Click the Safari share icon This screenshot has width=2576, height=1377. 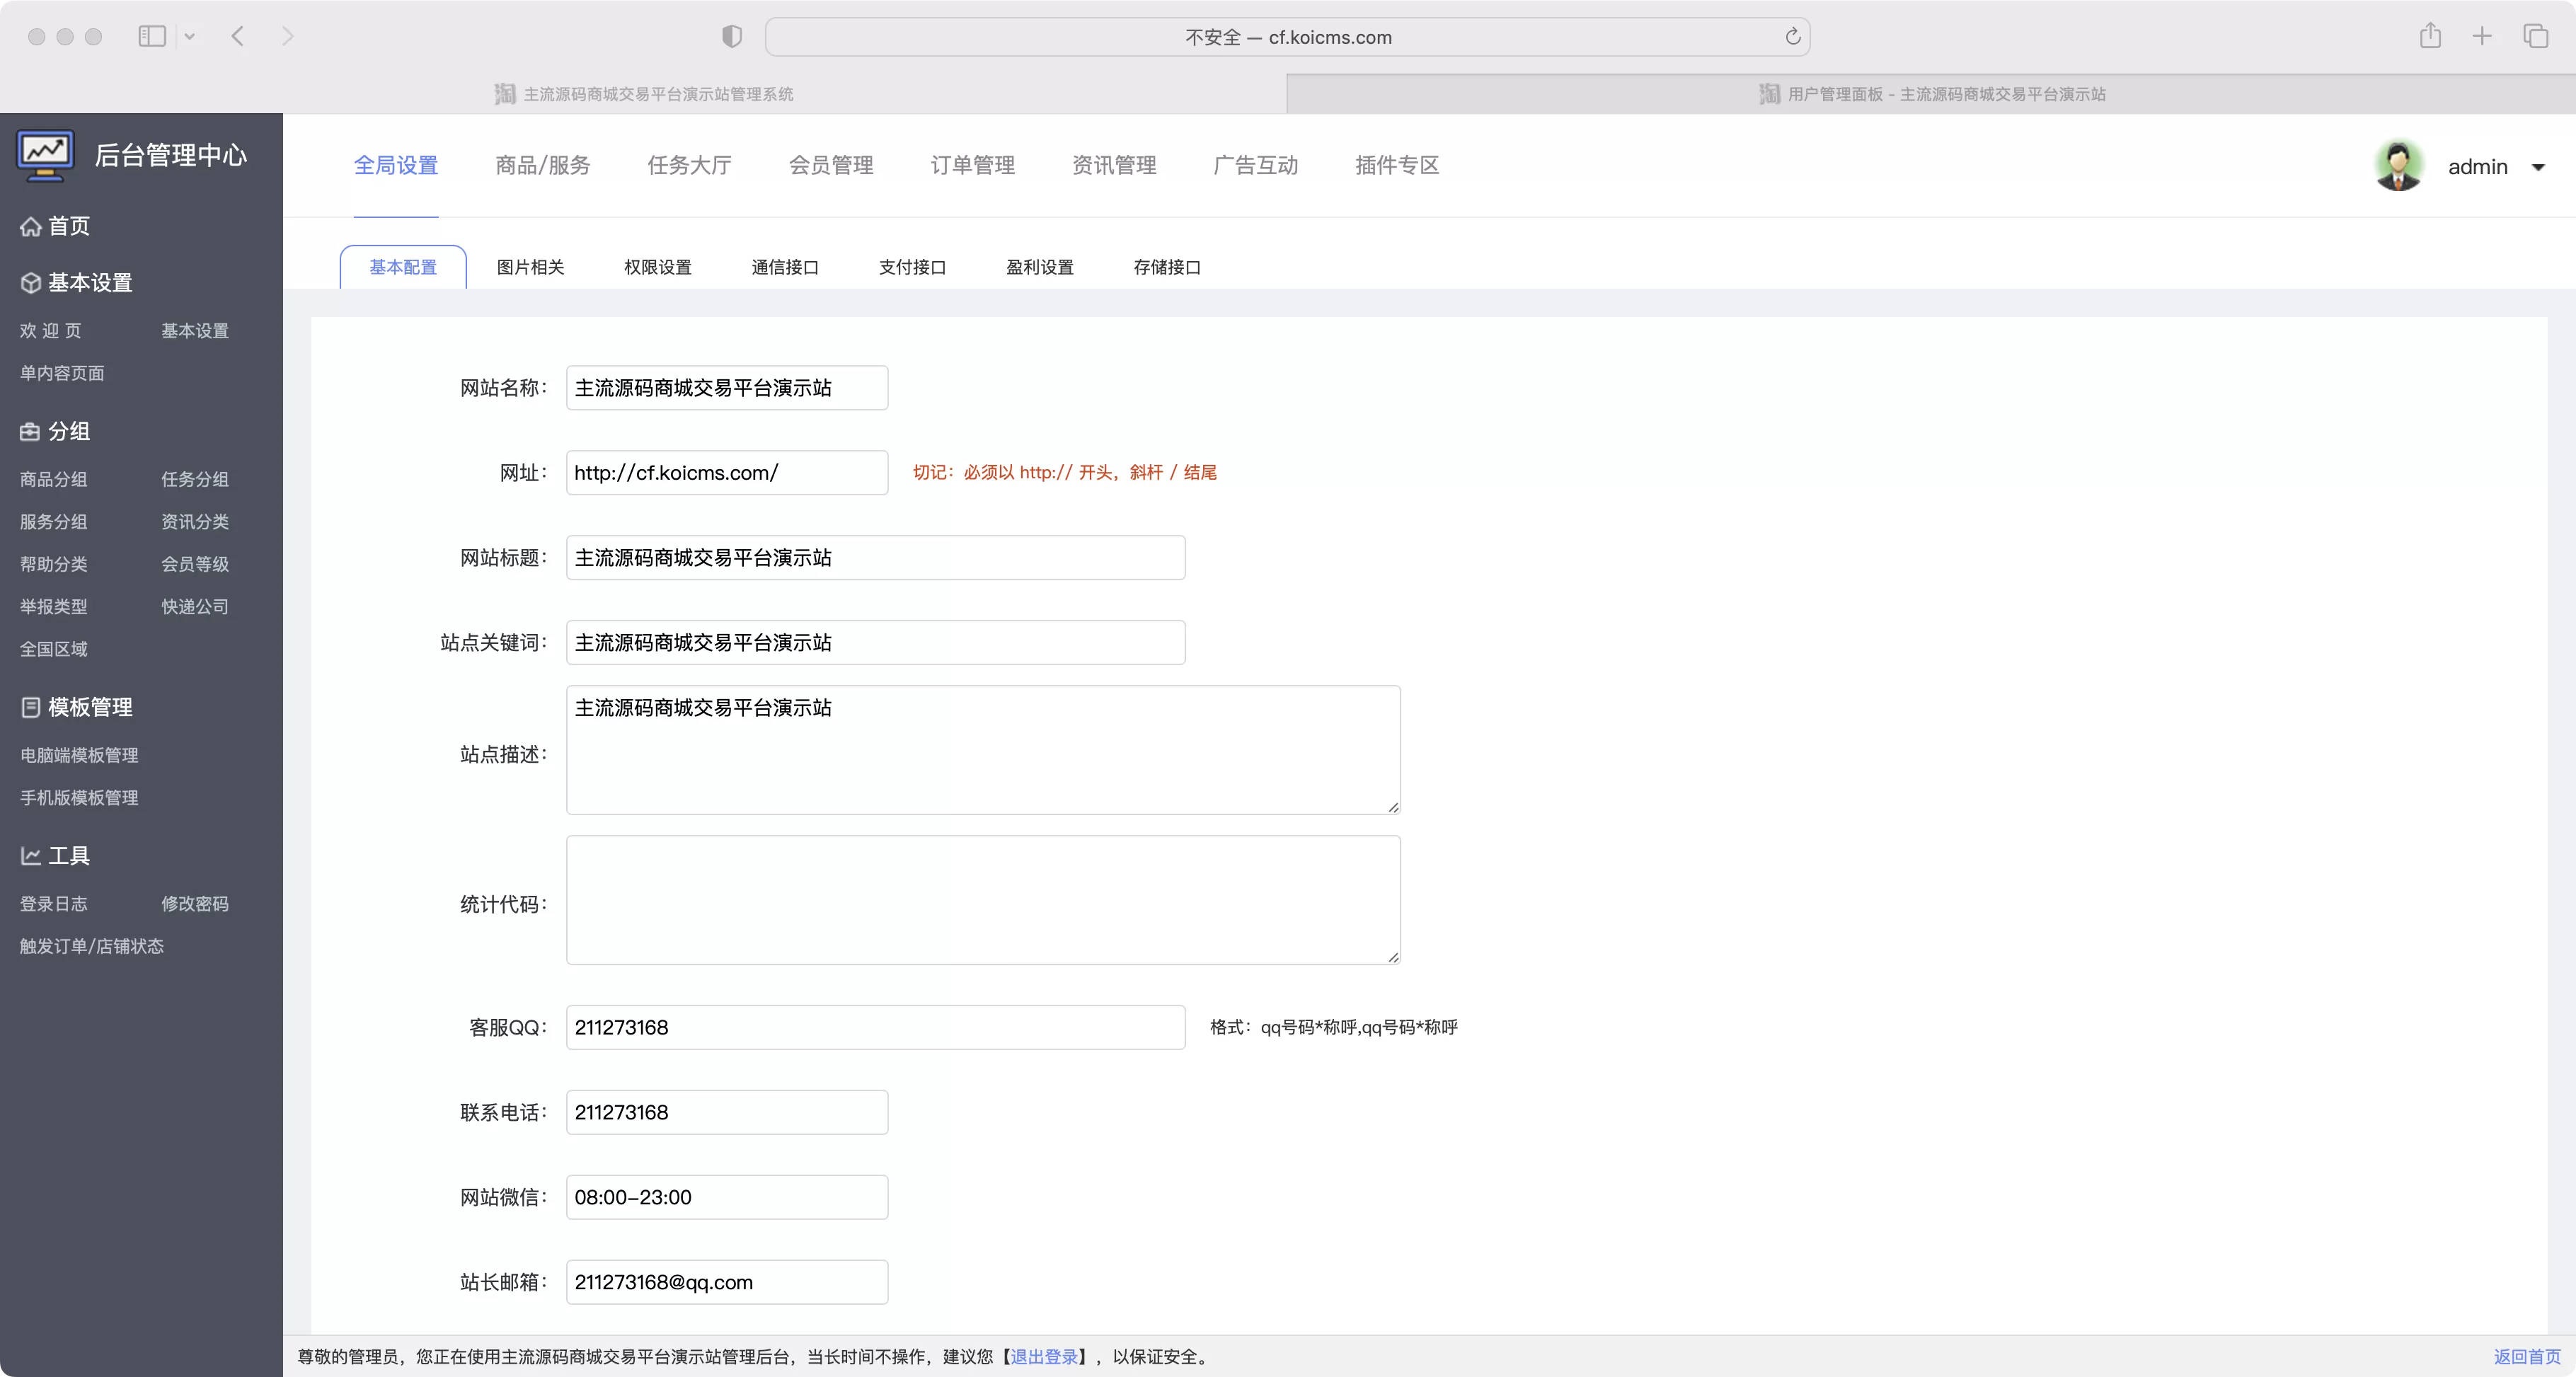click(x=2430, y=36)
